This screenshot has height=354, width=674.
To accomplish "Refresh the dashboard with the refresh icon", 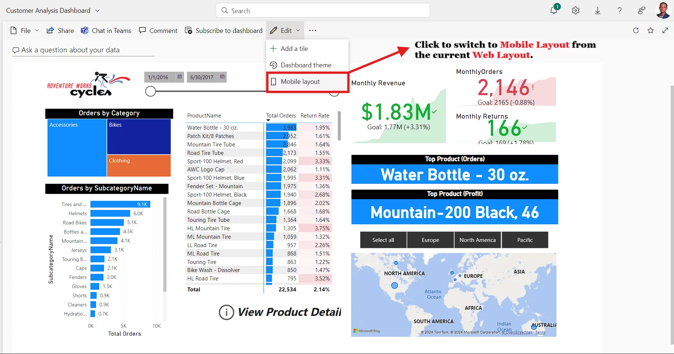I will pyautogui.click(x=636, y=30).
